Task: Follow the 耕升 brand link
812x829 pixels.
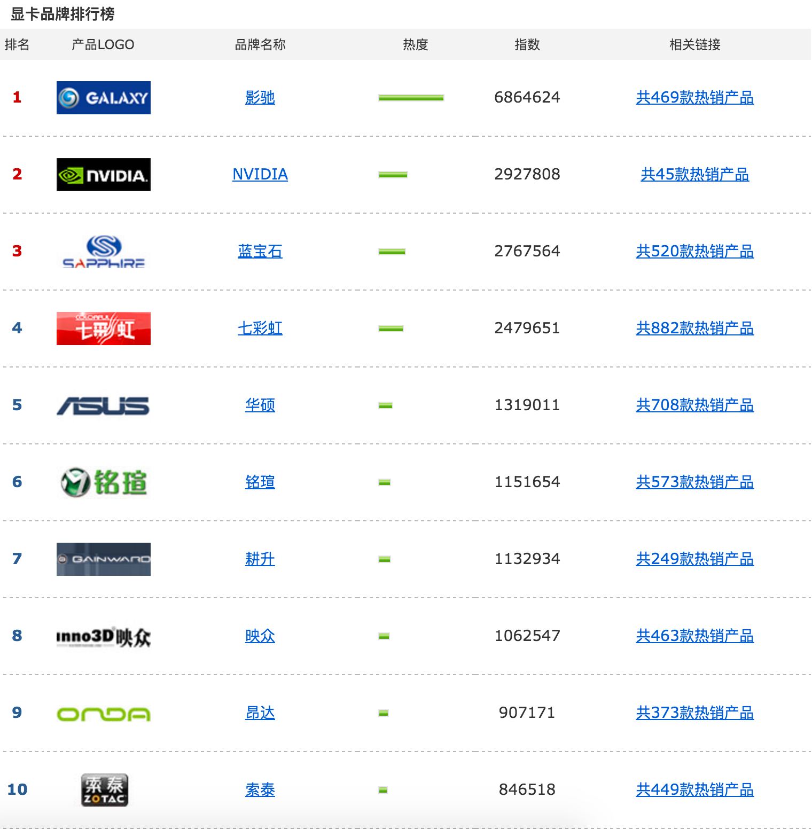Action: point(260,559)
